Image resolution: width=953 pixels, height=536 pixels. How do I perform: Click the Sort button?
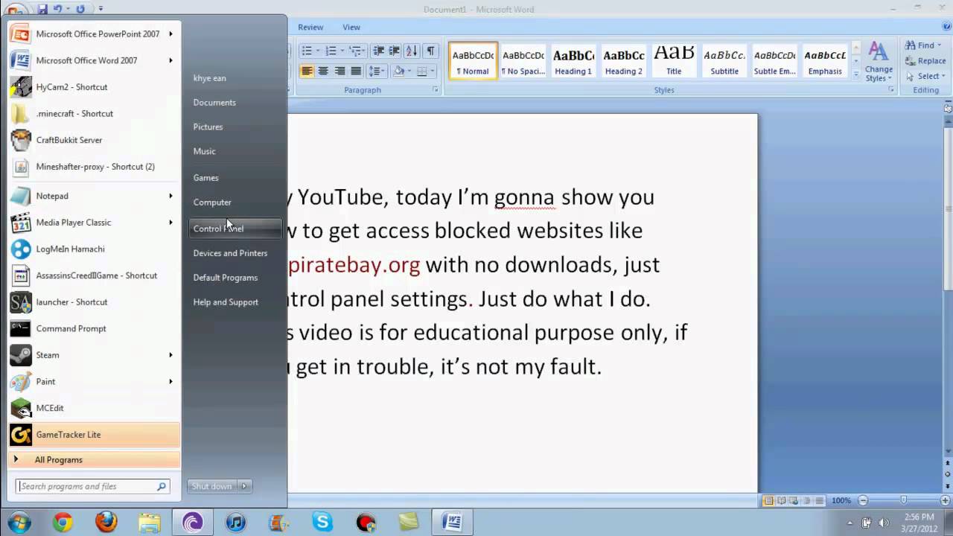411,51
